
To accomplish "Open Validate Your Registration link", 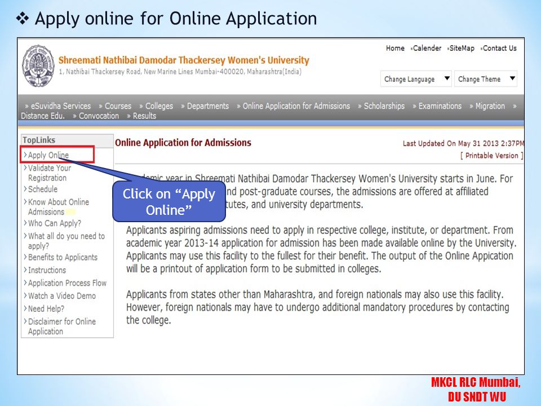I will click(50, 173).
